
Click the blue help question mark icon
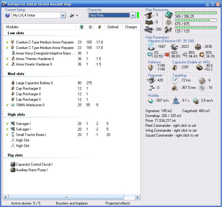(7, 15)
